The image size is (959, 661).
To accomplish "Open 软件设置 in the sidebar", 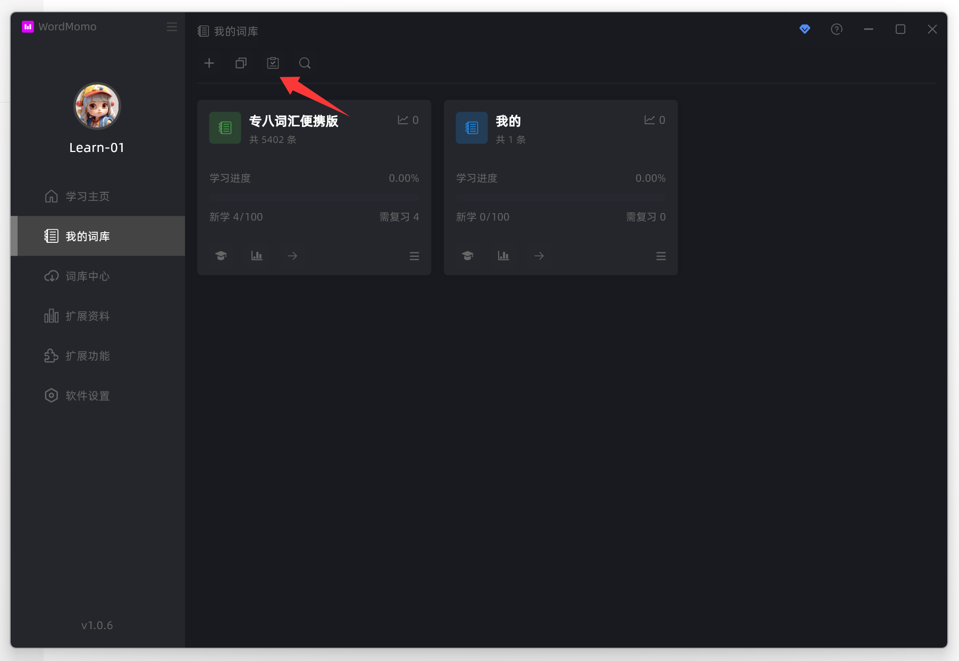I will 87,396.
